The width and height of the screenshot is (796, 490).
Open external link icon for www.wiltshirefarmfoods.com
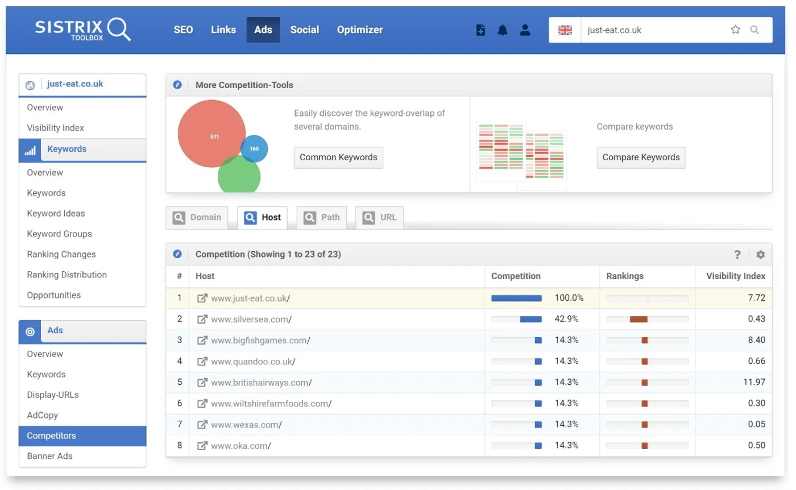click(202, 403)
